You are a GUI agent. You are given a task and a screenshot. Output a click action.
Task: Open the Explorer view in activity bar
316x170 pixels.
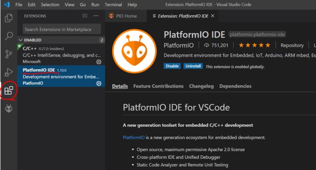click(x=9, y=18)
